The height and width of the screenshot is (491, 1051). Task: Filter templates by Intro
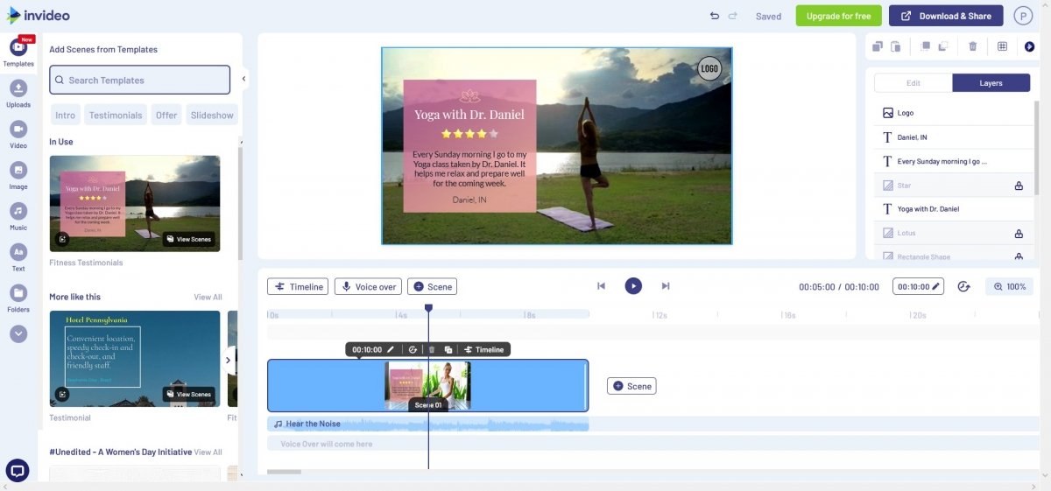(x=66, y=115)
